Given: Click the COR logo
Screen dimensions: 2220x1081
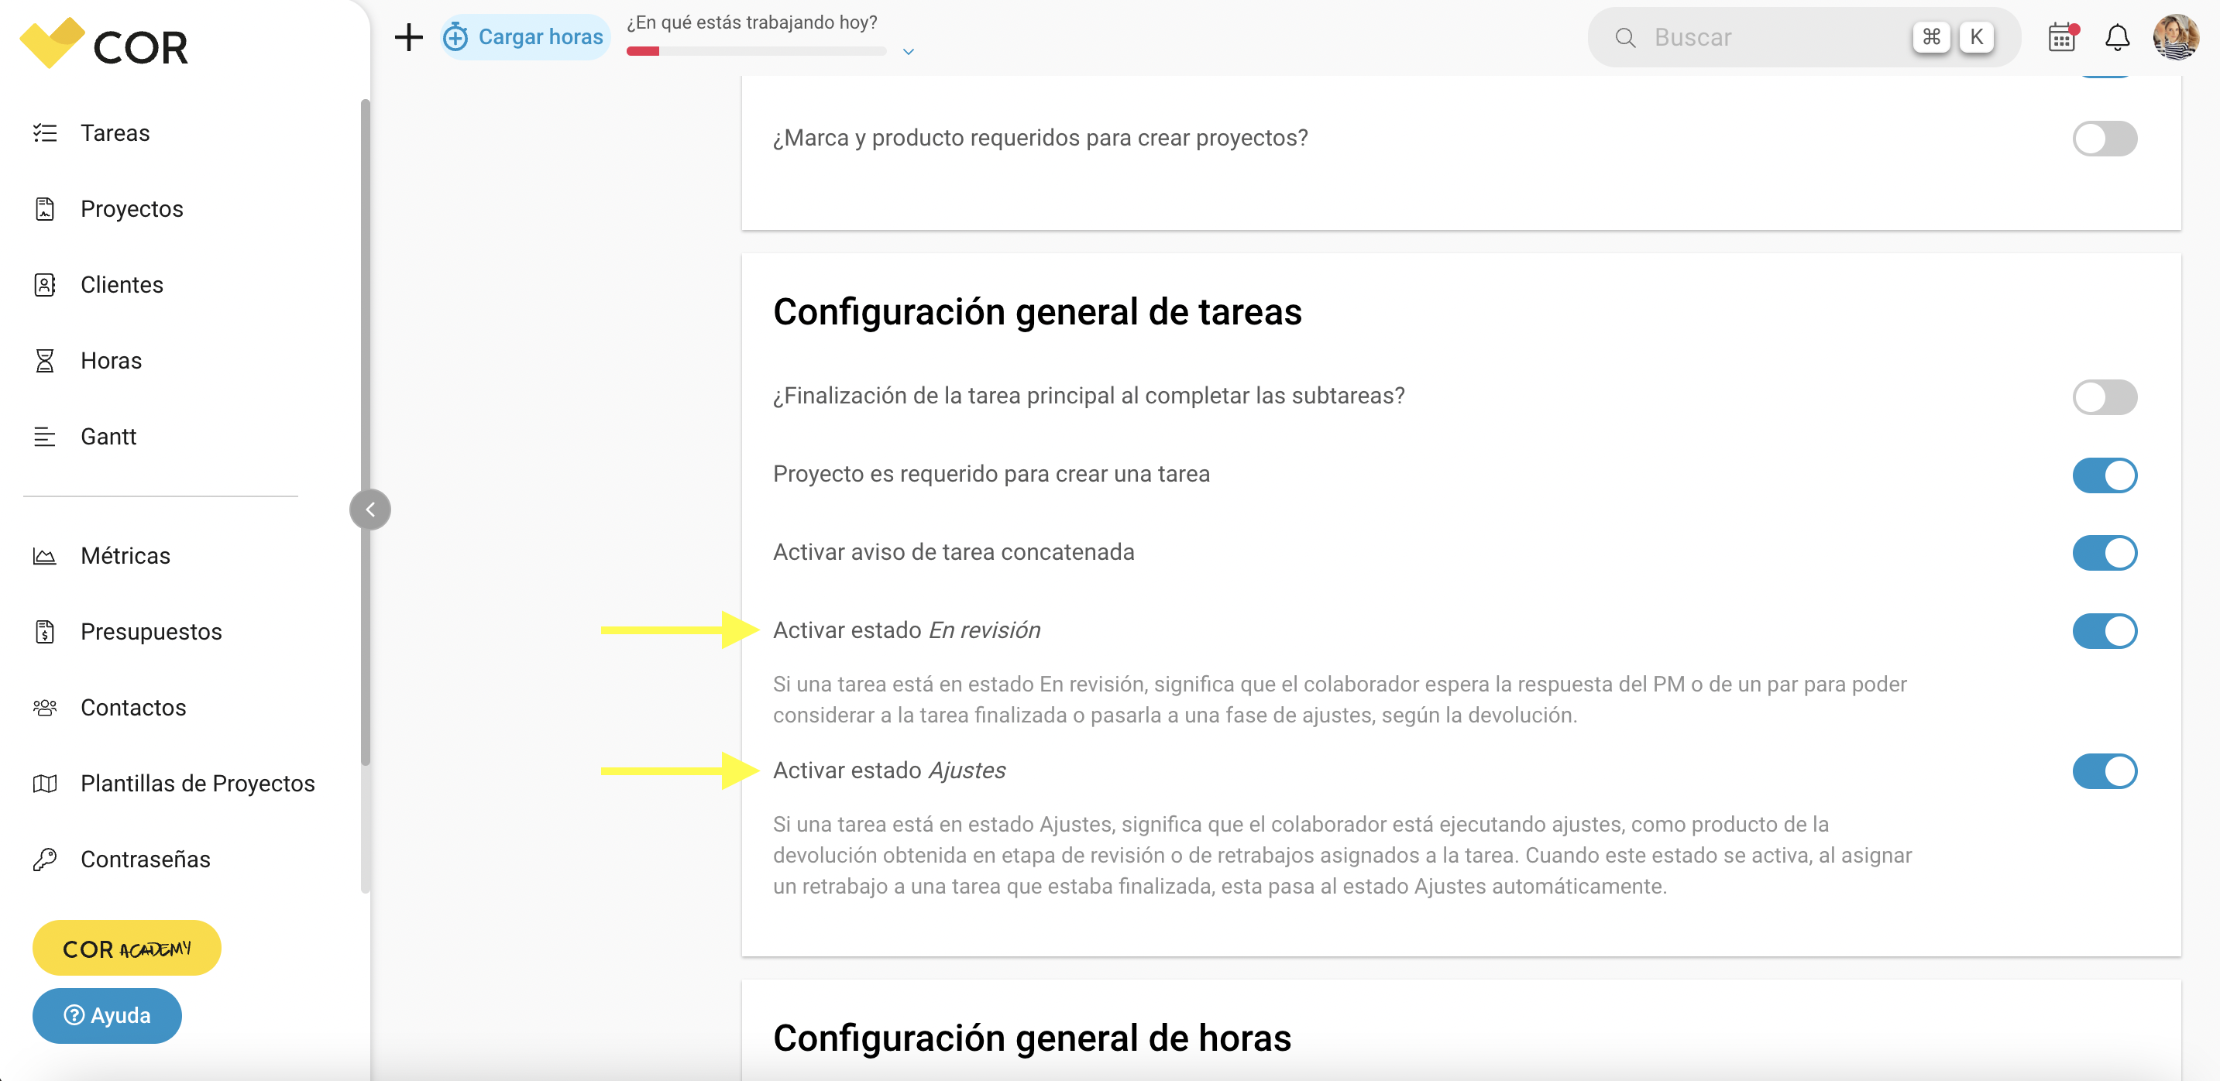Looking at the screenshot, I should pyautogui.click(x=104, y=43).
